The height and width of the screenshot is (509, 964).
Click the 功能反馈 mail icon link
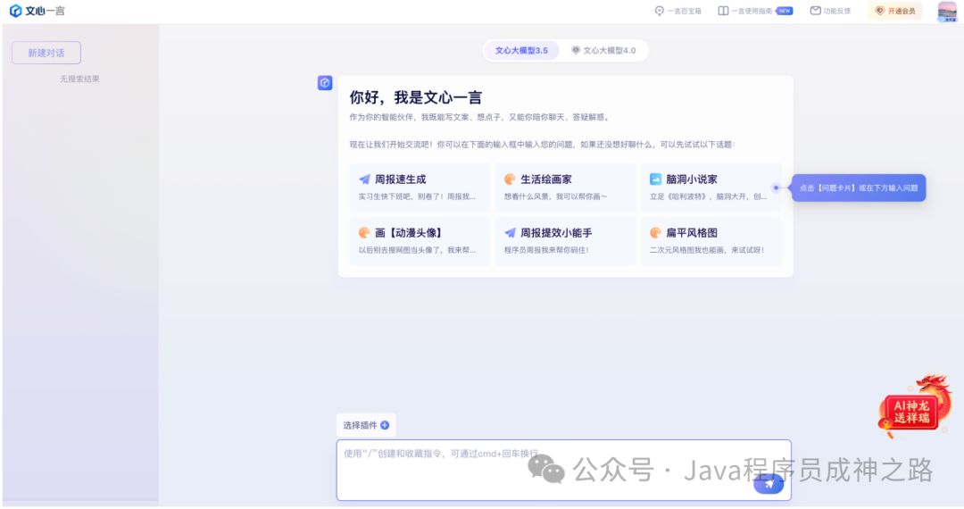click(830, 11)
